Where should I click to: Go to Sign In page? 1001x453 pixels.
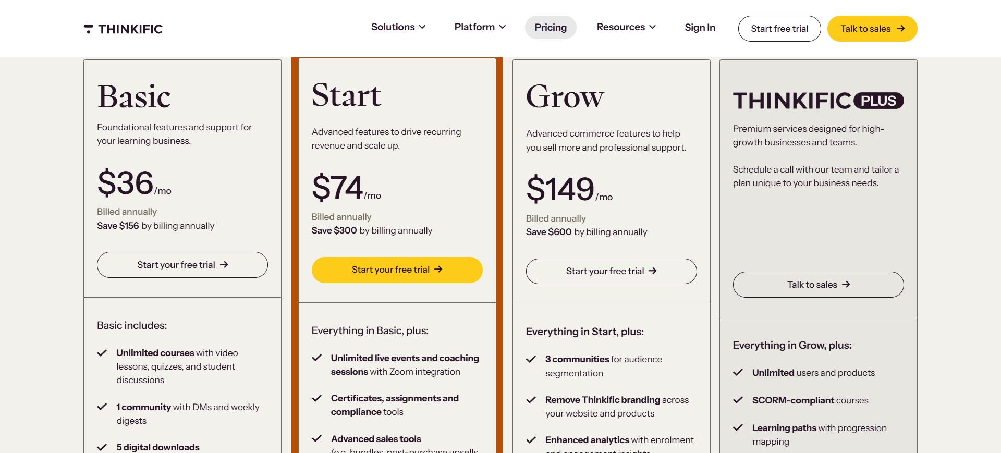(700, 28)
